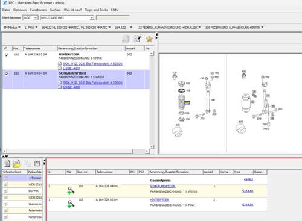Click the parts list scroll-up arrow

(152, 54)
